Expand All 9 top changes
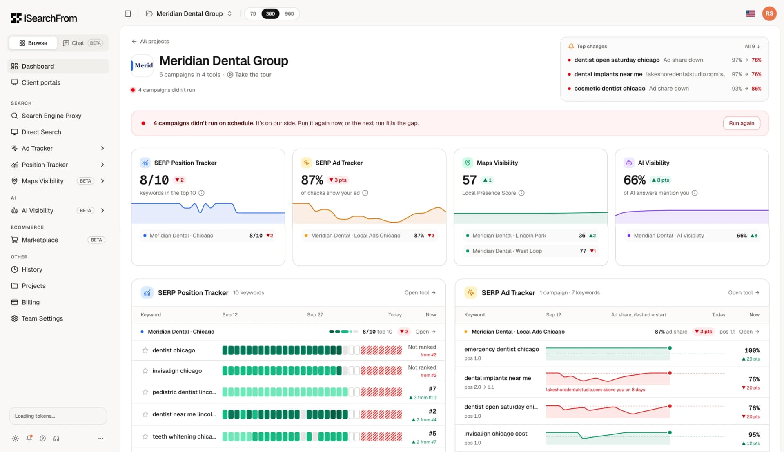Viewport: 784px width, 452px height. [752, 46]
